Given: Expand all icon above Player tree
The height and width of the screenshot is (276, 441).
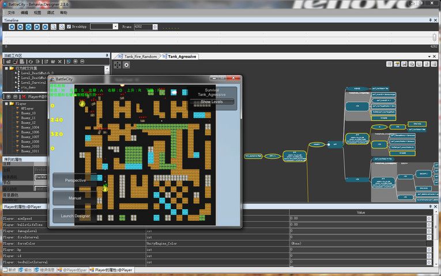Looking at the screenshot, I should pyautogui.click(x=9, y=97).
